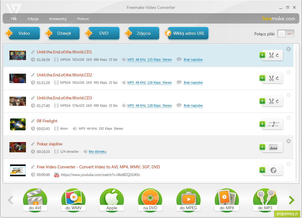Play the Pokaz slajdów slideshow
Viewport: 302px width, 219px height.
262,147
